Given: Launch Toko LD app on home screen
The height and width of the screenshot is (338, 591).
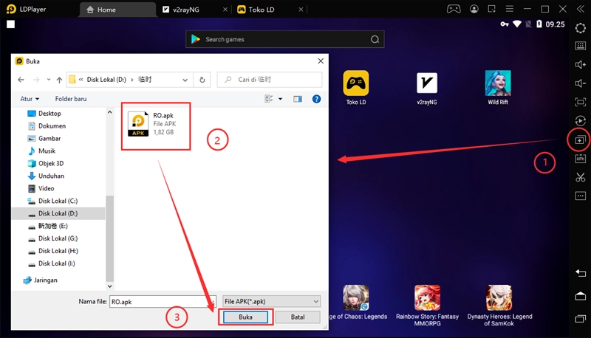Looking at the screenshot, I should click(x=356, y=87).
